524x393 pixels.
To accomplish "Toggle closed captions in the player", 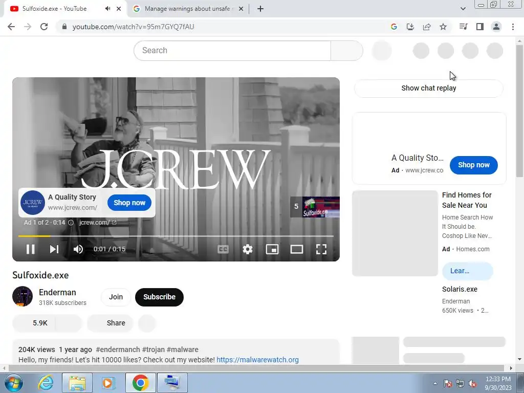I will [223, 249].
